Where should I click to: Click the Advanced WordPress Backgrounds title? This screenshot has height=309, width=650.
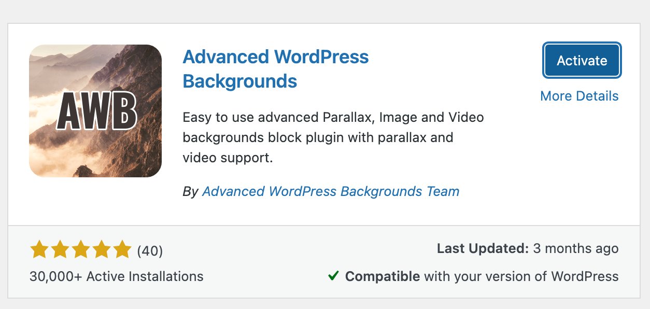(275, 68)
